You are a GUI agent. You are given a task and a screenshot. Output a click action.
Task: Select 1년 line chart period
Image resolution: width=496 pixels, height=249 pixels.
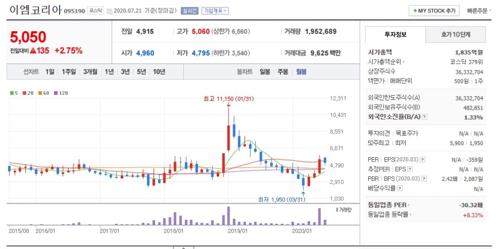coord(109,72)
